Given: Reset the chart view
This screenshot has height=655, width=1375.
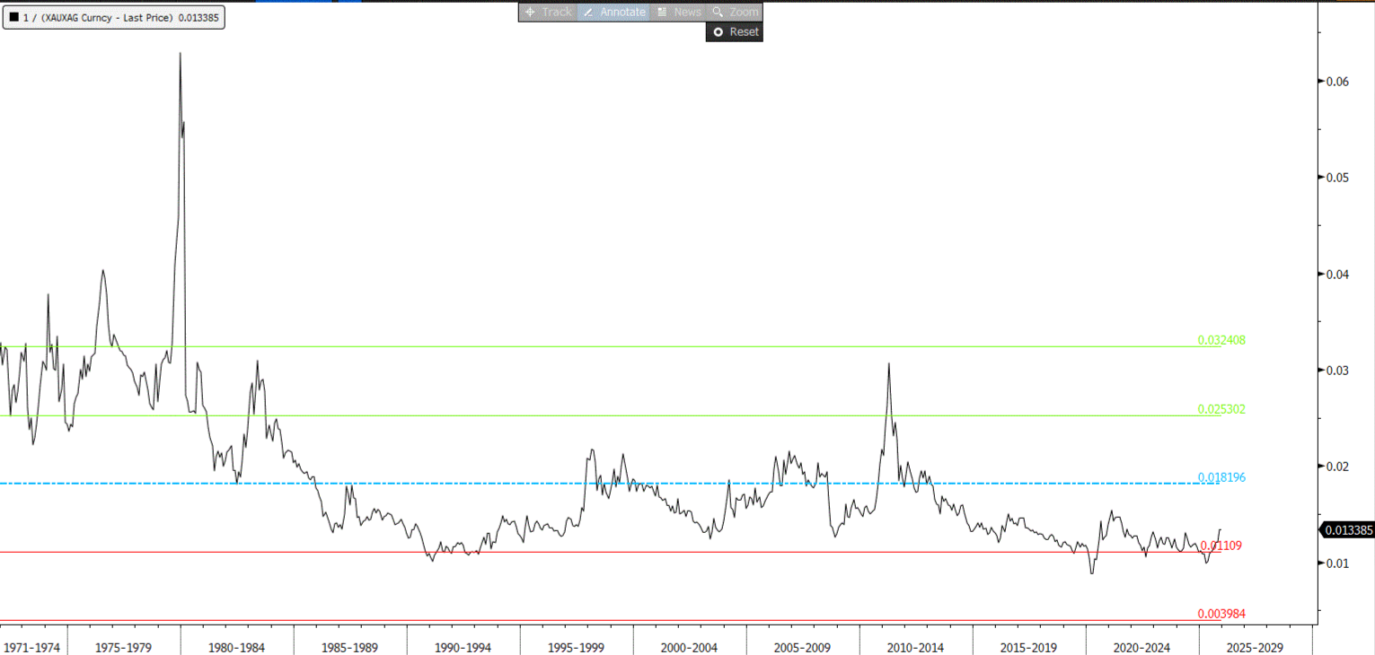Looking at the screenshot, I should coord(735,31).
